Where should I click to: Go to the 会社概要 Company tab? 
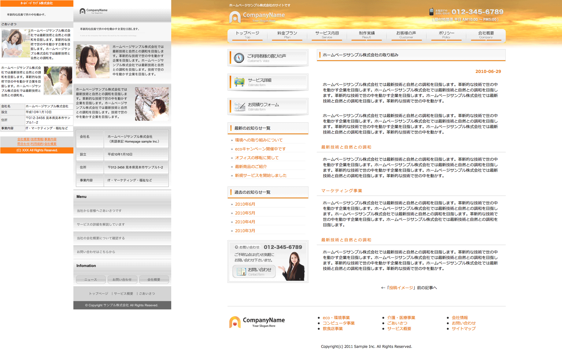click(486, 34)
